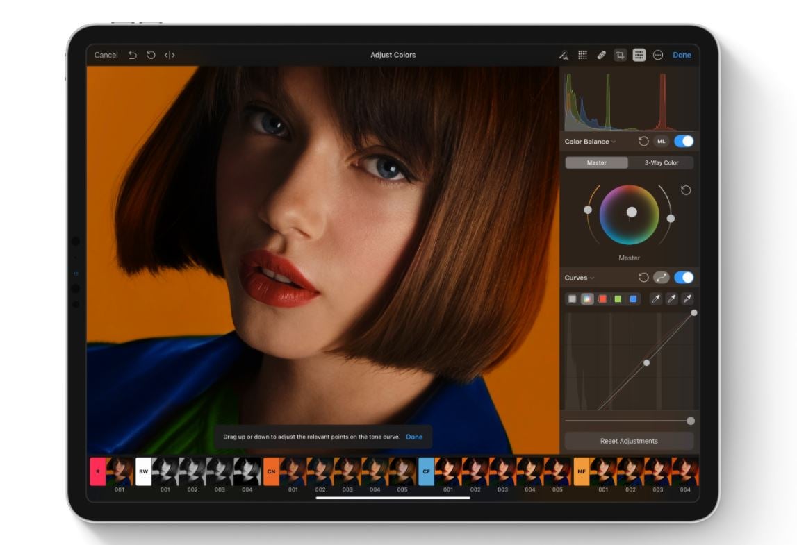Apply the CN 005 preset thumbnail
The width and height of the screenshot is (797, 545).
pos(402,471)
